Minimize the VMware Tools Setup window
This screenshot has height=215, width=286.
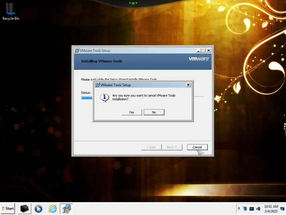click(199, 50)
